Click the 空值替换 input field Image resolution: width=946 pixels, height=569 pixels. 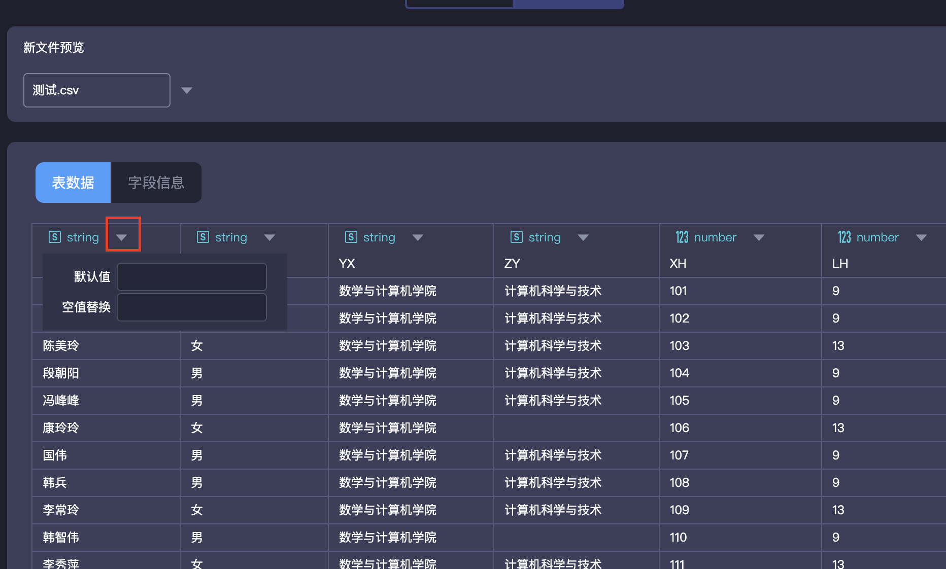pos(192,307)
